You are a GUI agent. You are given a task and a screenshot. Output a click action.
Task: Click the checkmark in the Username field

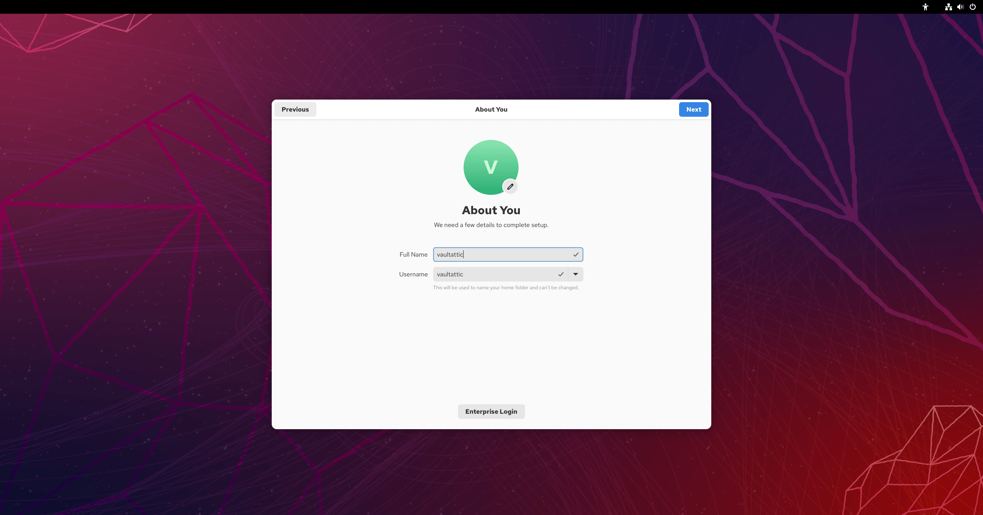[561, 274]
